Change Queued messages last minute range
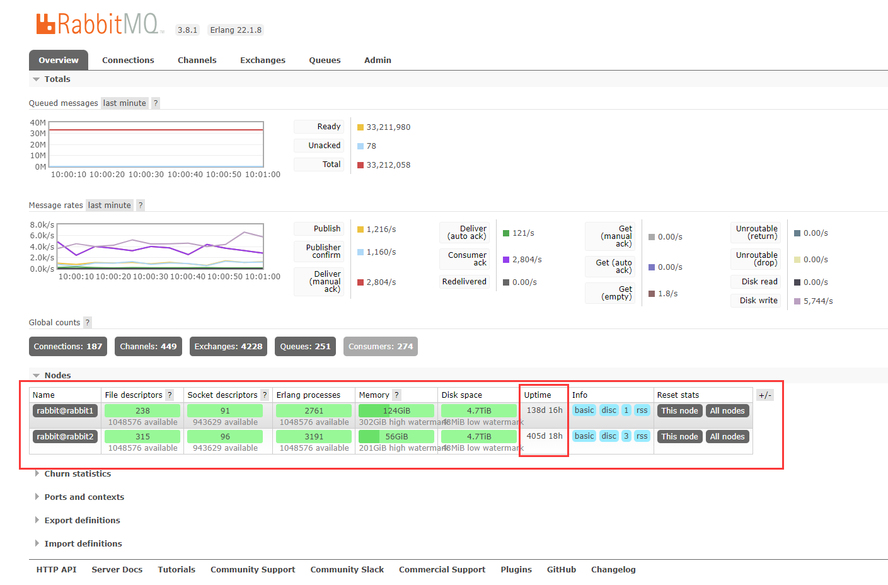Screen dimensions: 888x585 point(125,103)
